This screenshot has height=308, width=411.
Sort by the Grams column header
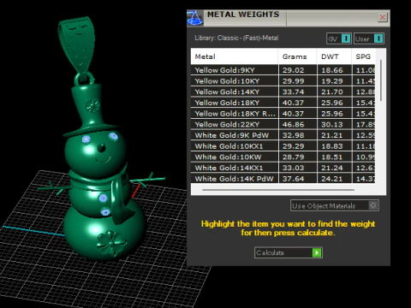coord(298,56)
